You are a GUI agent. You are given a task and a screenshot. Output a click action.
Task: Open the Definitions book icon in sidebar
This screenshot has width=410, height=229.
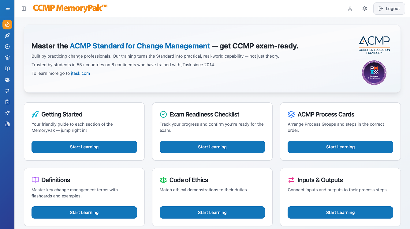7,69
